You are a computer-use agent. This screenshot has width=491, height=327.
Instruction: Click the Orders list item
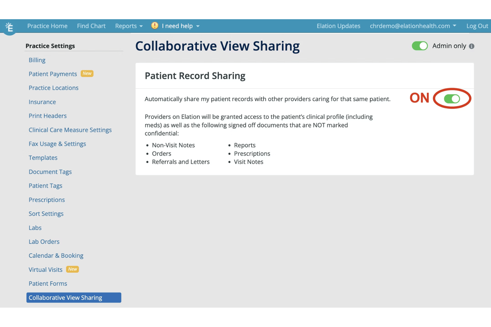tap(162, 154)
